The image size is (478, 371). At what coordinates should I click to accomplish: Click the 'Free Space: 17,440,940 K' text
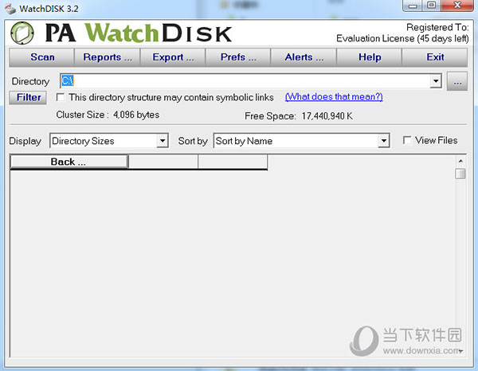click(299, 116)
